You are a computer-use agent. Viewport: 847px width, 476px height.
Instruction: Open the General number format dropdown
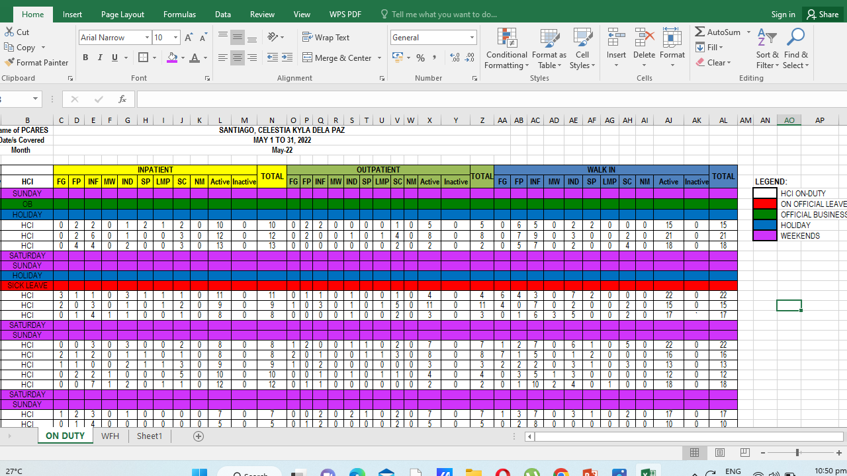point(472,38)
